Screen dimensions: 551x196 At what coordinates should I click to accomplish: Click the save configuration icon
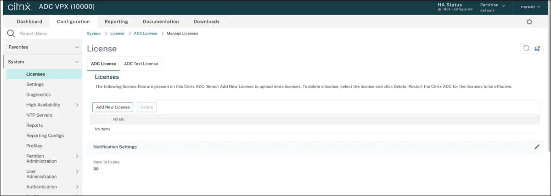(x=537, y=48)
